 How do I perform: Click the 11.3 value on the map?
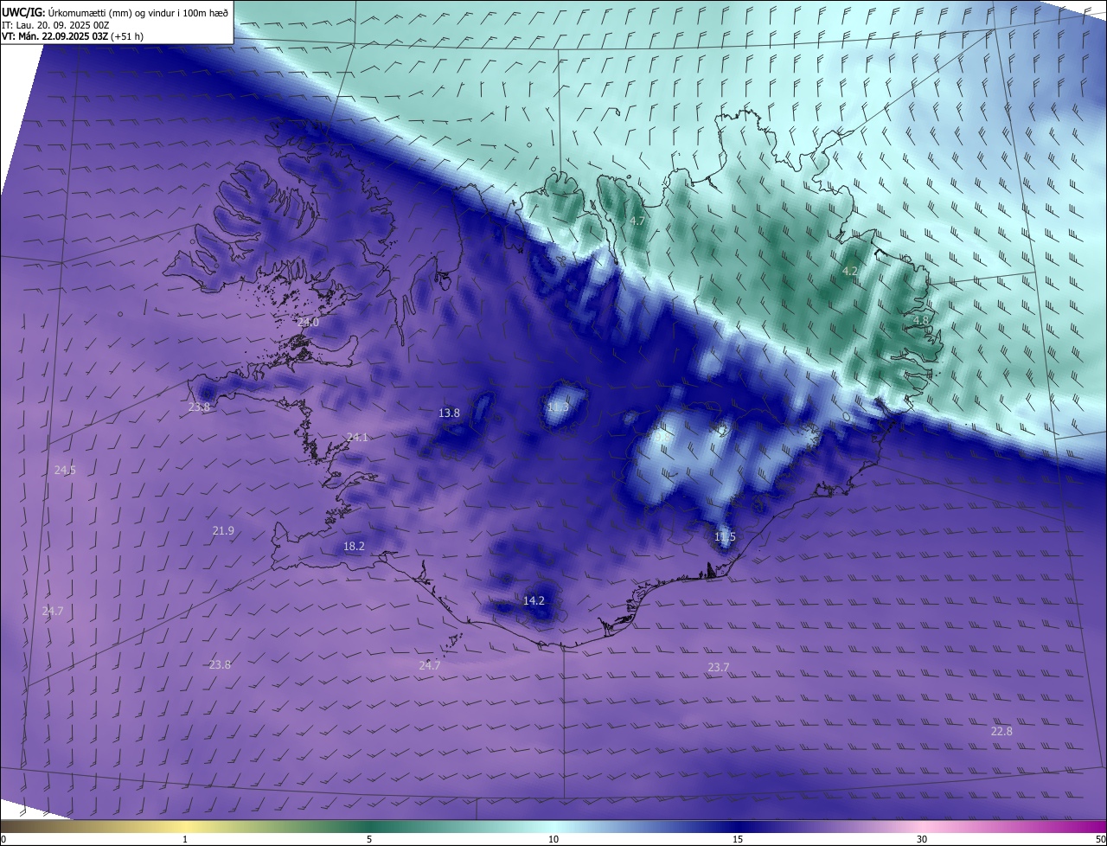pos(559,407)
